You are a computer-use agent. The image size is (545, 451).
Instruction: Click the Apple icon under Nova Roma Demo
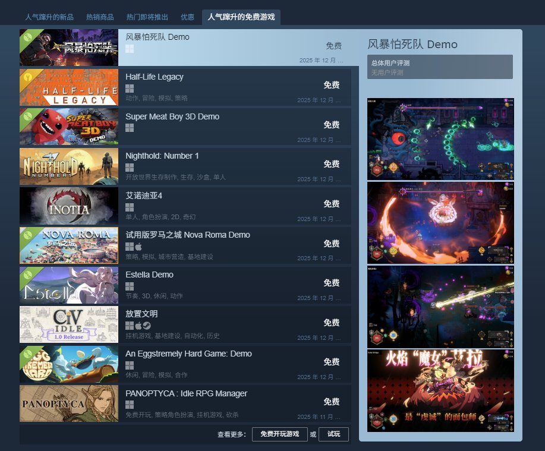(138, 247)
